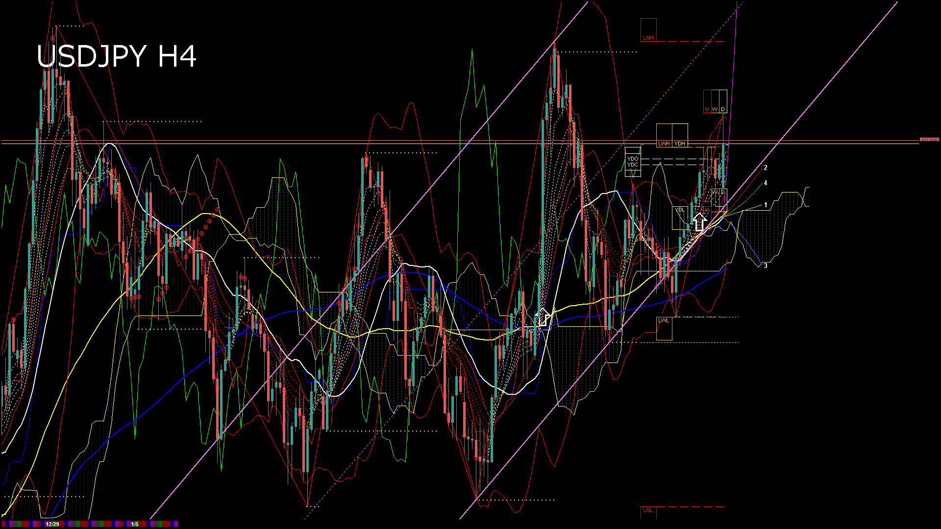Viewport: 941px width, 529px height.
Task: Click the M column in the M-W-D box
Action: pyautogui.click(x=706, y=109)
